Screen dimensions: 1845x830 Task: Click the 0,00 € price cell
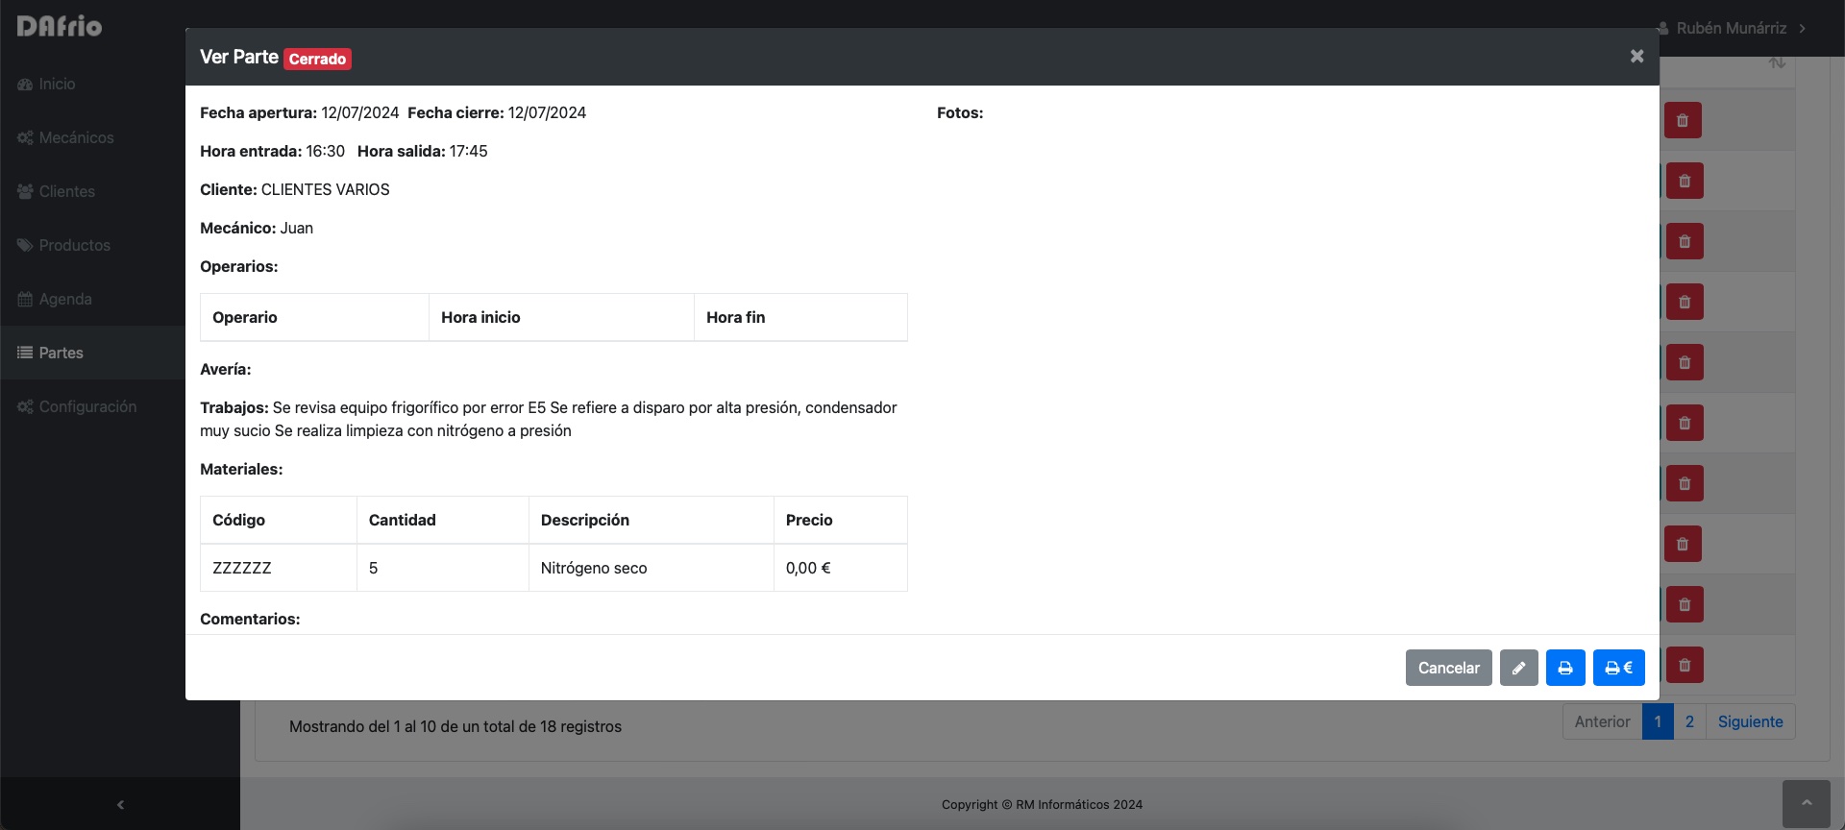[x=841, y=568]
